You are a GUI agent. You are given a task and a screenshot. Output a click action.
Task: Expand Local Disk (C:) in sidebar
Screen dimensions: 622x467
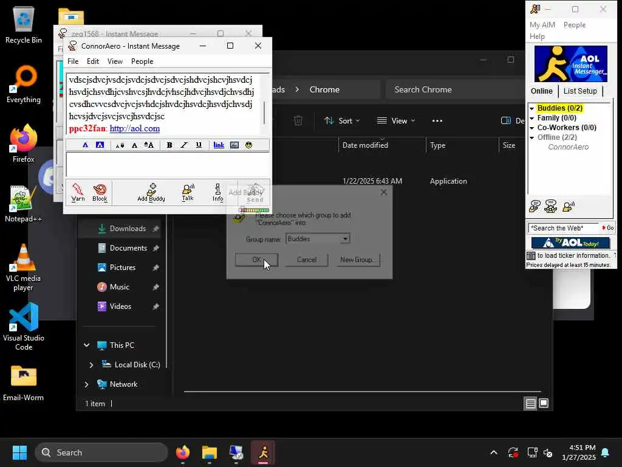(x=91, y=365)
